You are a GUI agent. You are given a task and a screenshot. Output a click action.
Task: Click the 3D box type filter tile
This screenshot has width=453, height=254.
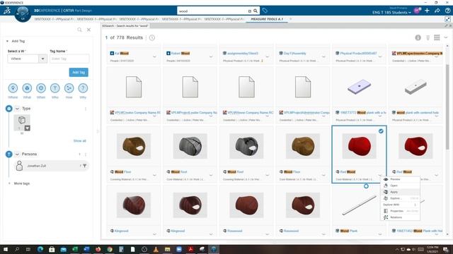click(x=22, y=123)
